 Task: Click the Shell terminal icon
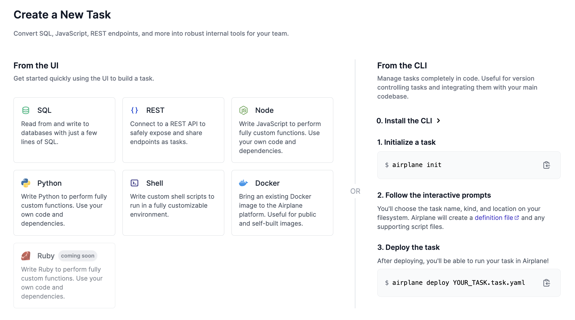[x=134, y=183]
